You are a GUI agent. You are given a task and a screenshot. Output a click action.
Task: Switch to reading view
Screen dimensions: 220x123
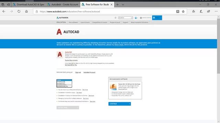coord(178,12)
